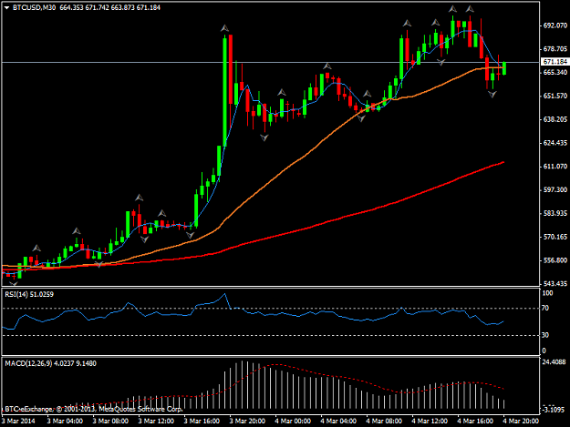The image size is (570, 427).
Task: Click the 597.300 price axis label
Action: [555, 189]
